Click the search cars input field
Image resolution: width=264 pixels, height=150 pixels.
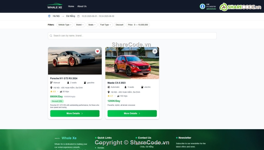[x=133, y=36]
